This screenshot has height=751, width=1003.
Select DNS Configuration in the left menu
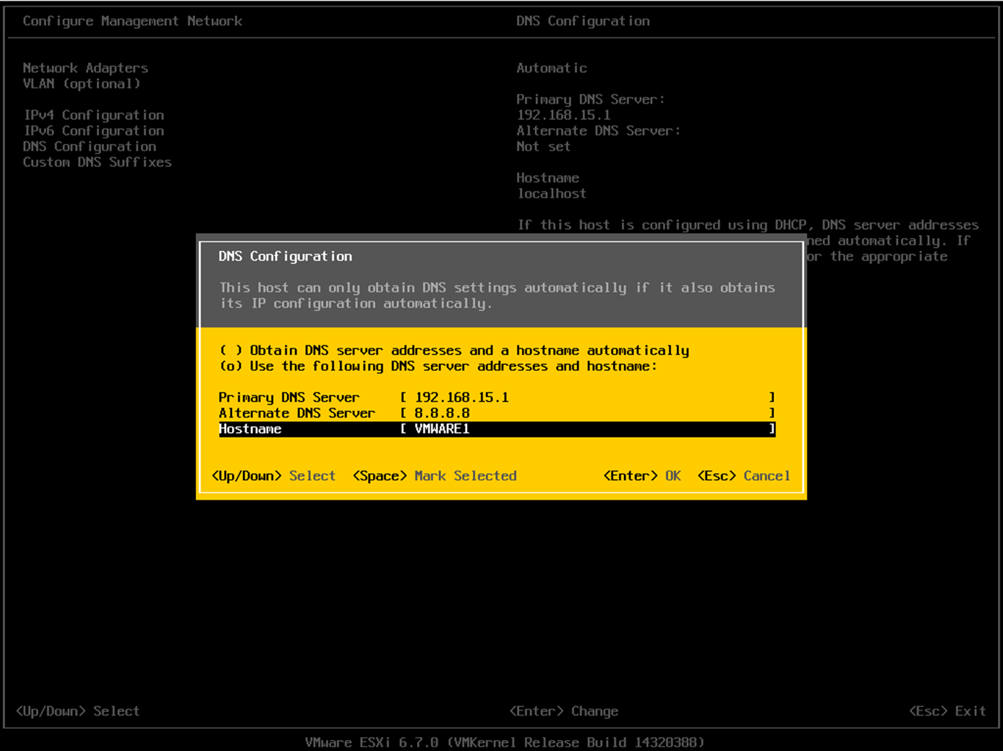(89, 146)
